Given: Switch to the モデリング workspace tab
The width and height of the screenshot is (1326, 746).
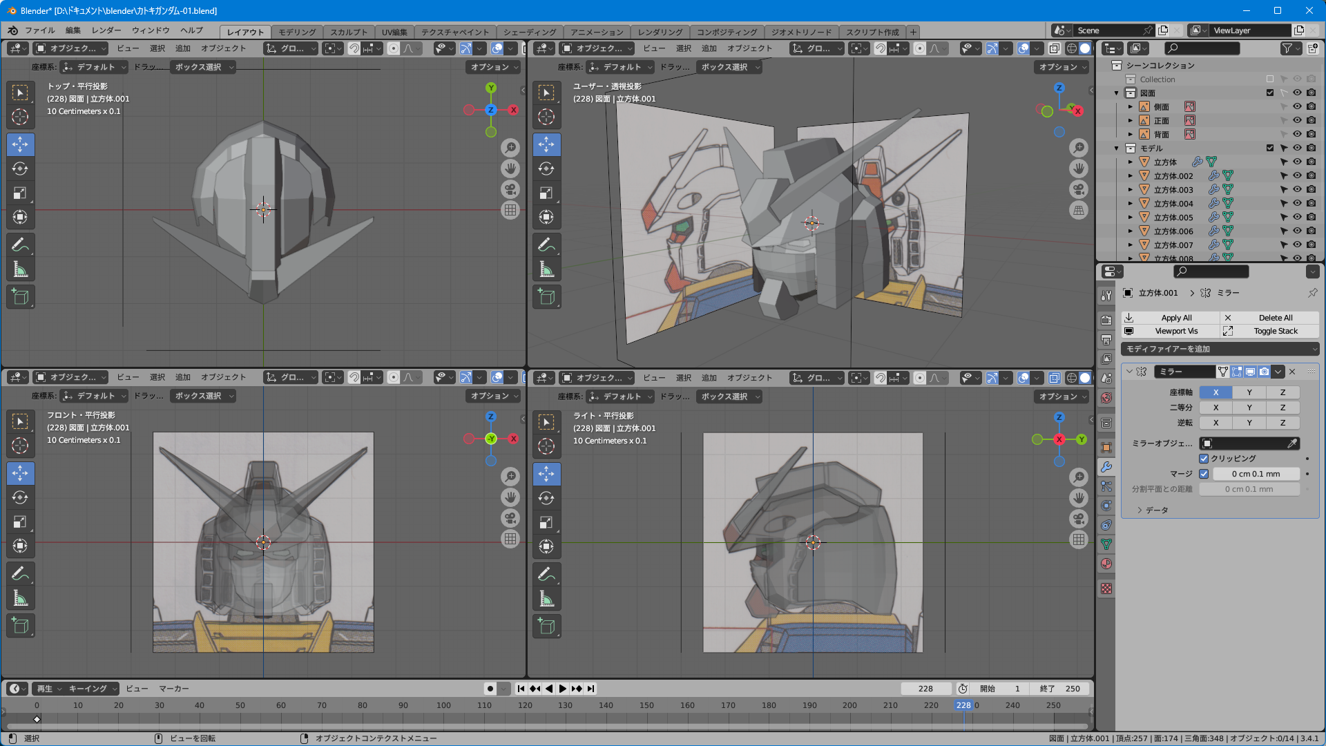Looking at the screenshot, I should click(x=297, y=32).
